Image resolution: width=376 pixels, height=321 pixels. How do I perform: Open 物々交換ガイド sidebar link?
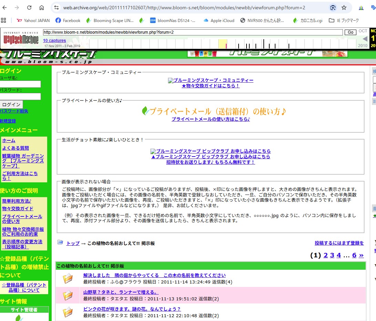[18, 208]
